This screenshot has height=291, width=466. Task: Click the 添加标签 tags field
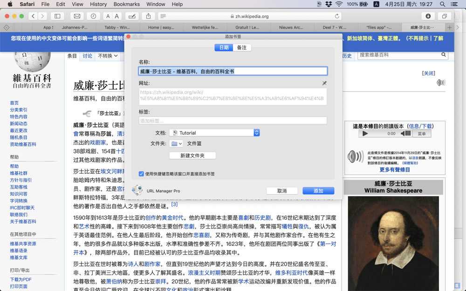(233, 121)
